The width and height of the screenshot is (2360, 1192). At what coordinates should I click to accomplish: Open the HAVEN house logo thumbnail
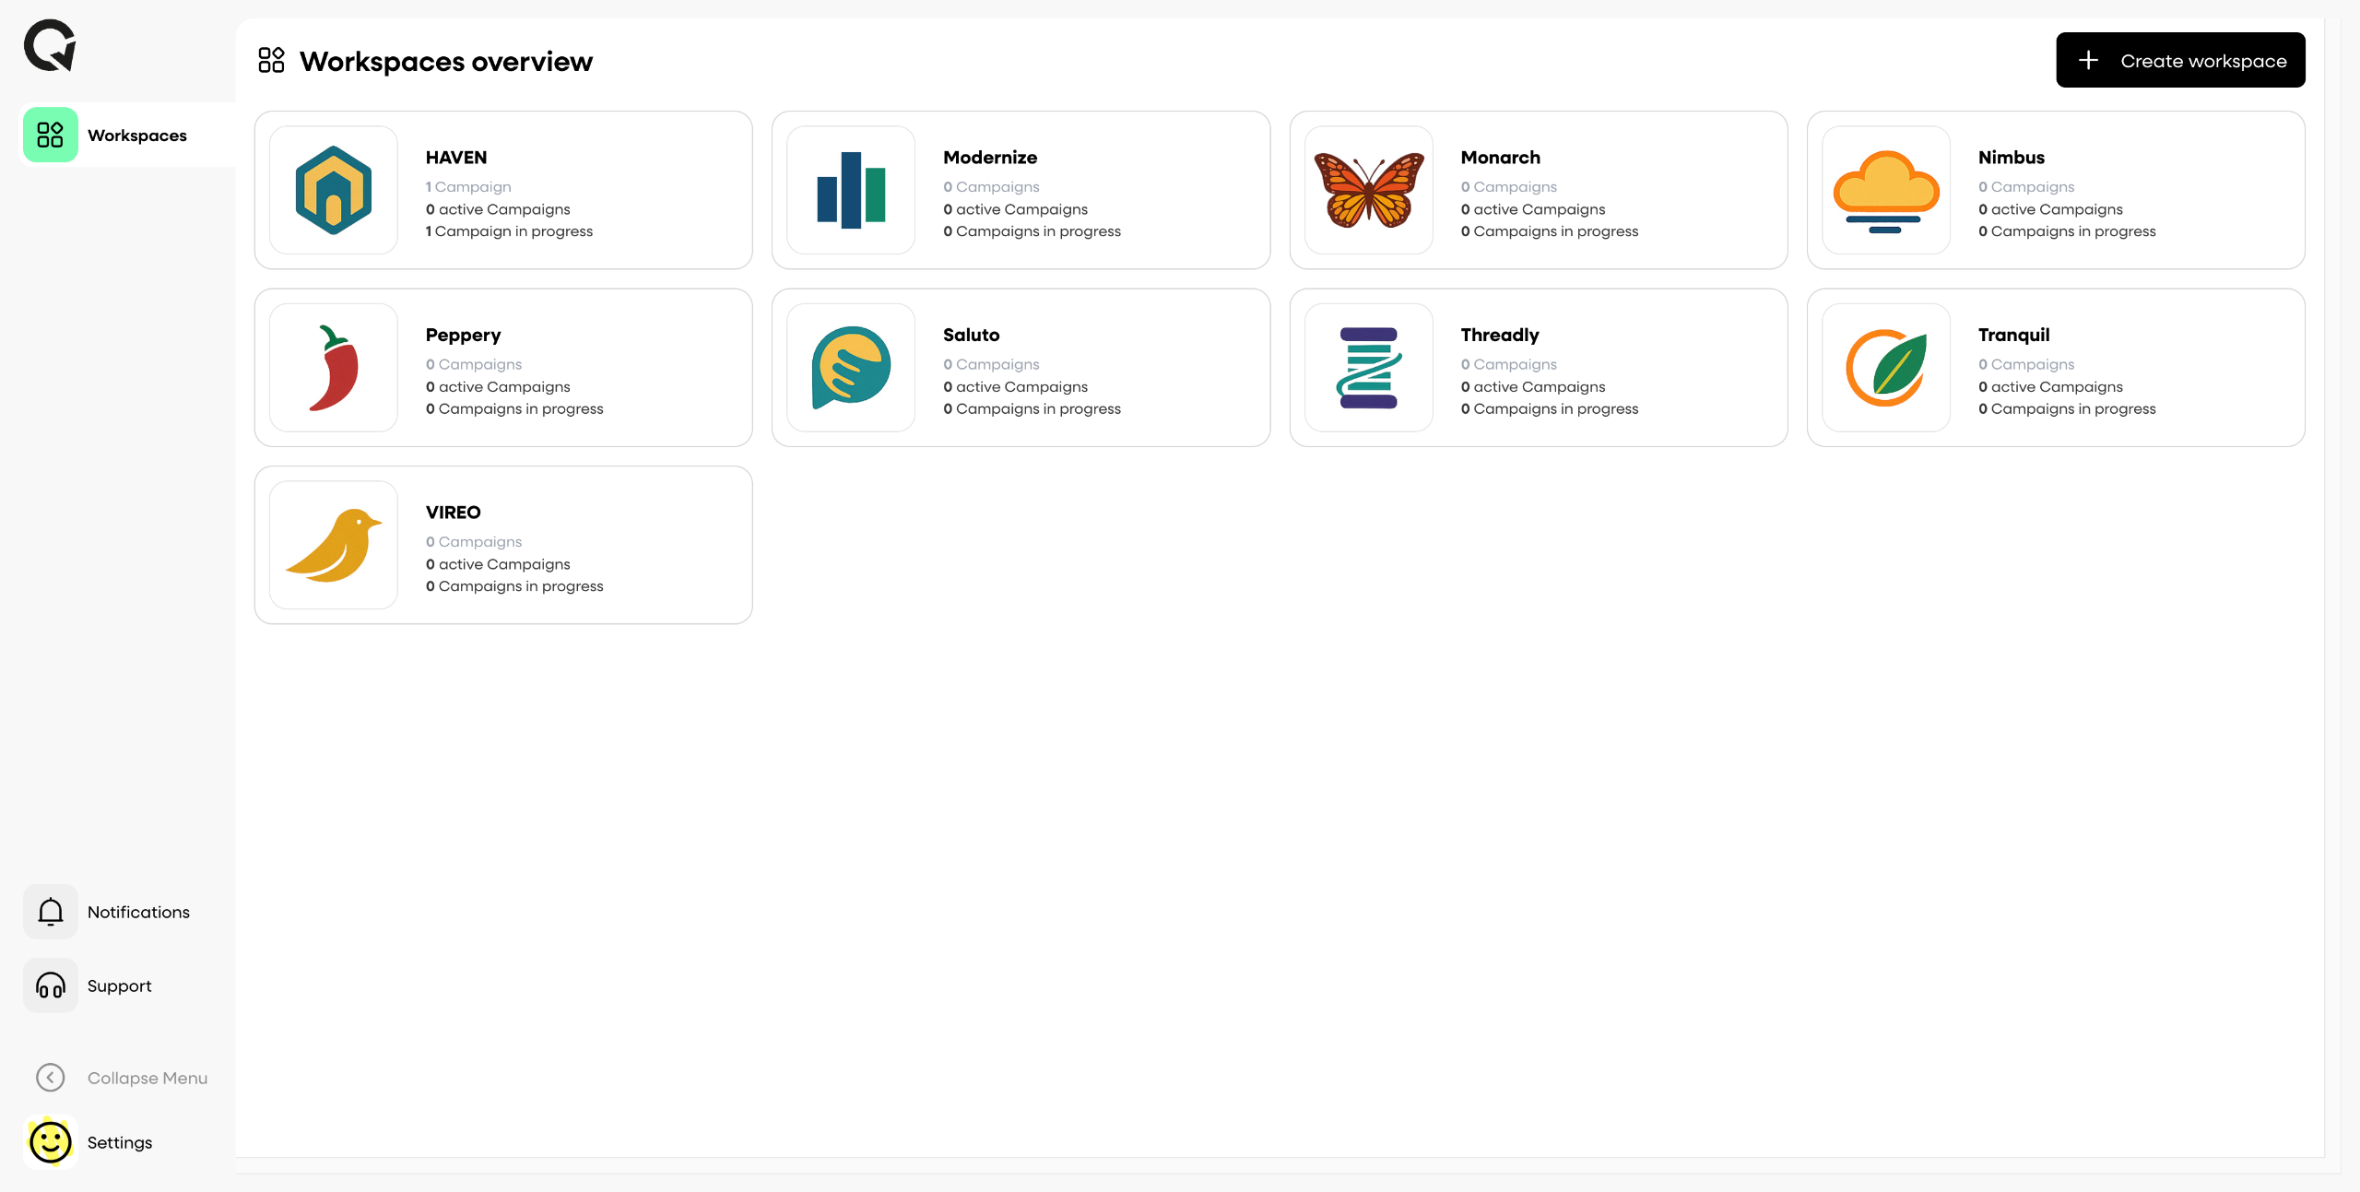click(x=334, y=190)
